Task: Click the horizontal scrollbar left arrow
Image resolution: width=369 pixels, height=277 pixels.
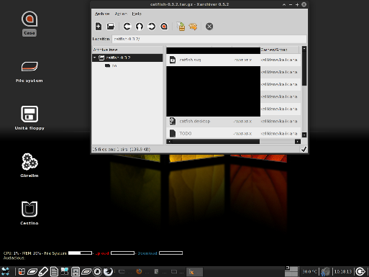Action: pos(169,142)
